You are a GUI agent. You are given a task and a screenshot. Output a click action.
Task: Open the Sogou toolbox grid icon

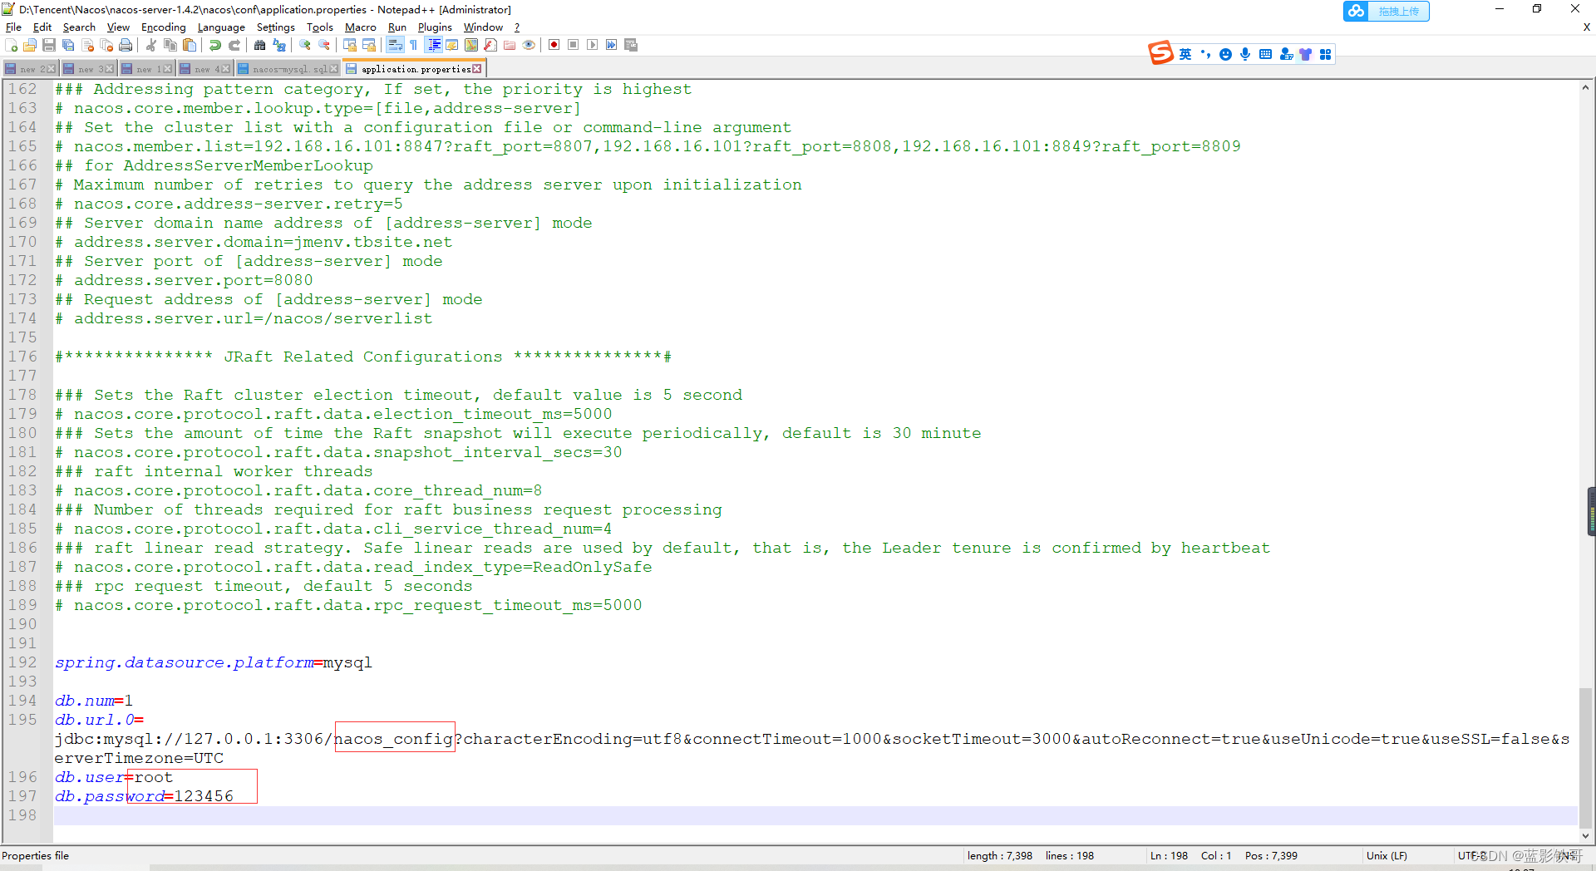1325,54
